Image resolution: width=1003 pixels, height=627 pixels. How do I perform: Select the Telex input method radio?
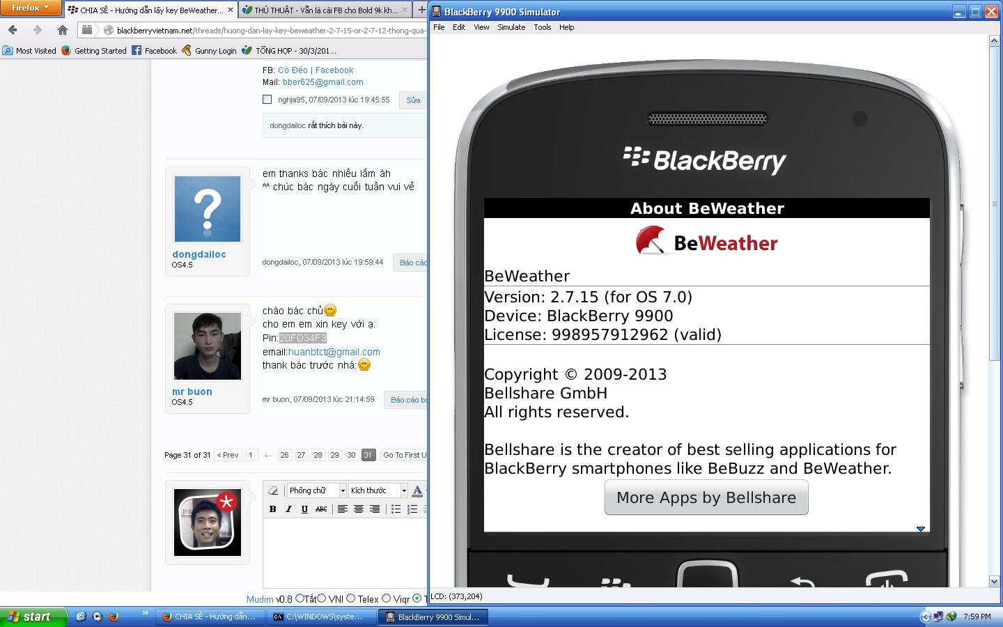pyautogui.click(x=351, y=598)
